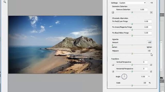Click the "Vignette" section heading

point(115,39)
